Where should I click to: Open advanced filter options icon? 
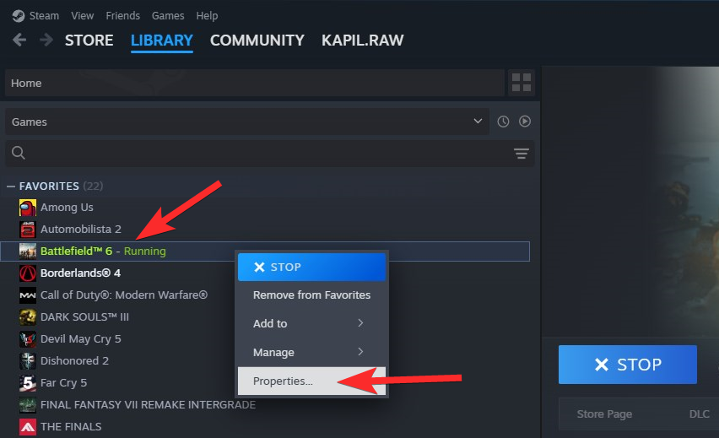(522, 154)
